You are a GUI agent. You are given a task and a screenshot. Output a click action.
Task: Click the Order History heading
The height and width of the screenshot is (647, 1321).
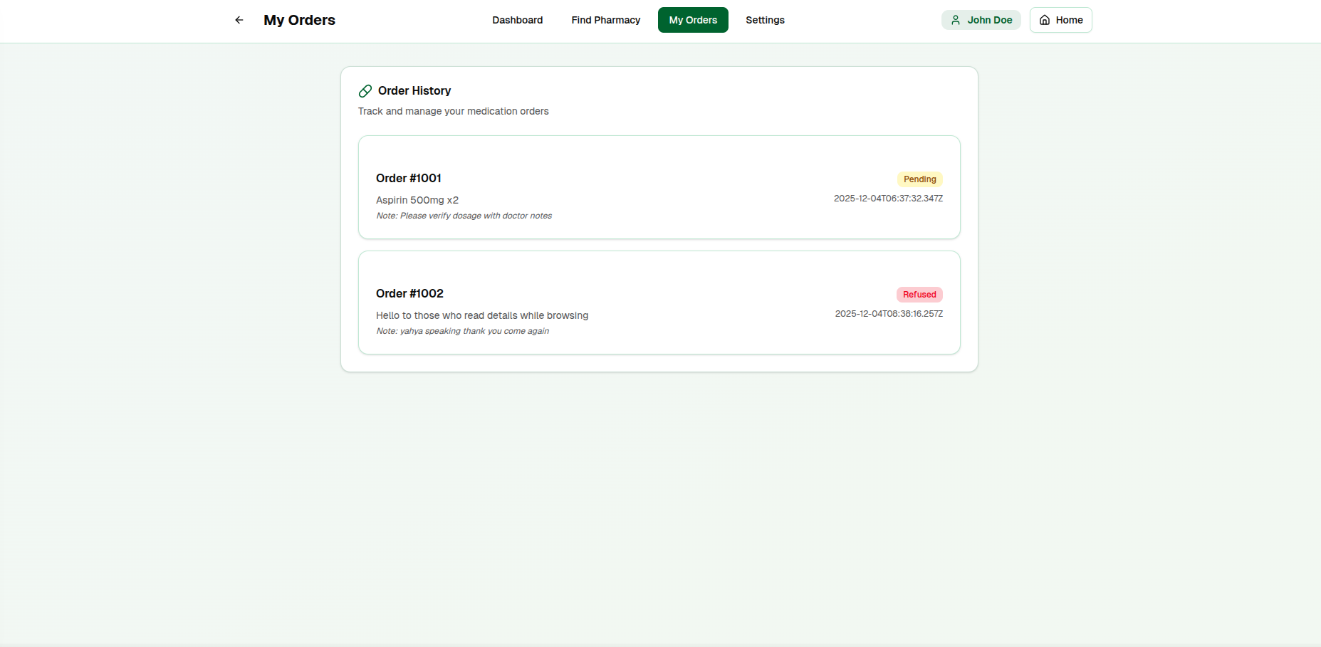(414, 90)
